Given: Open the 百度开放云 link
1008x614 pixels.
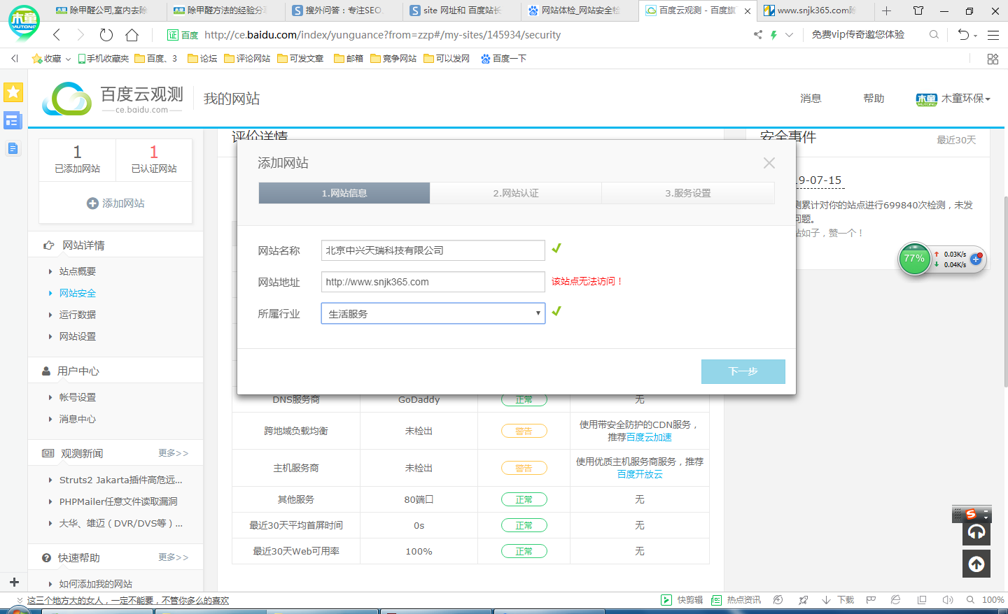Looking at the screenshot, I should click(x=640, y=474).
